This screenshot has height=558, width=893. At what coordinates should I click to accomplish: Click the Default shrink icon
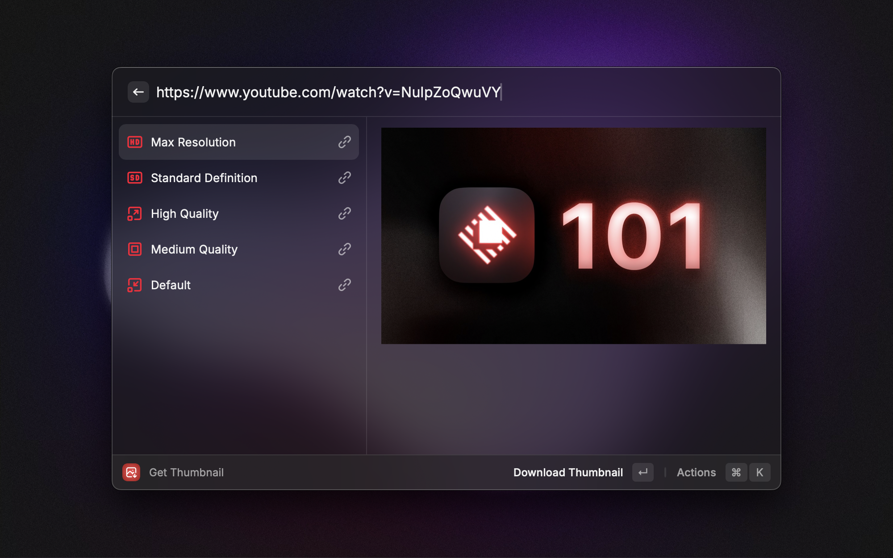135,285
